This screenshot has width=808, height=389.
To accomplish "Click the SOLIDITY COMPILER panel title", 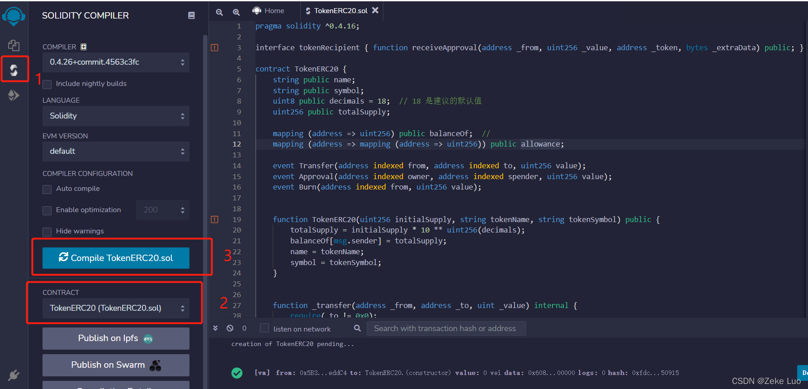I will click(x=85, y=15).
